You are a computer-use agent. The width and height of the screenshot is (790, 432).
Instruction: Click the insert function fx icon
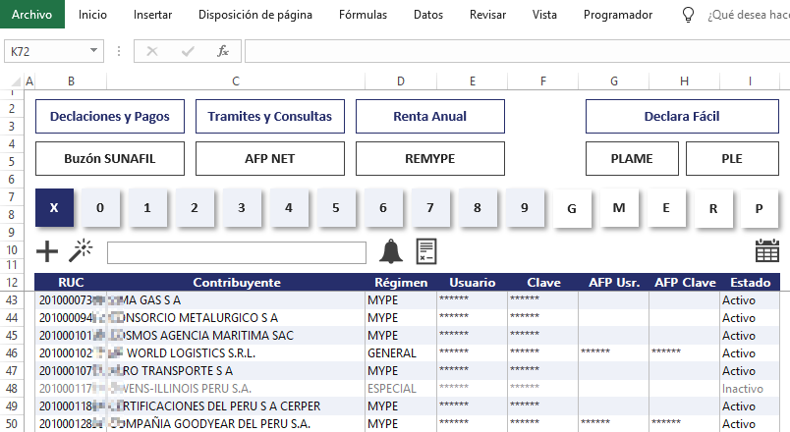223,51
